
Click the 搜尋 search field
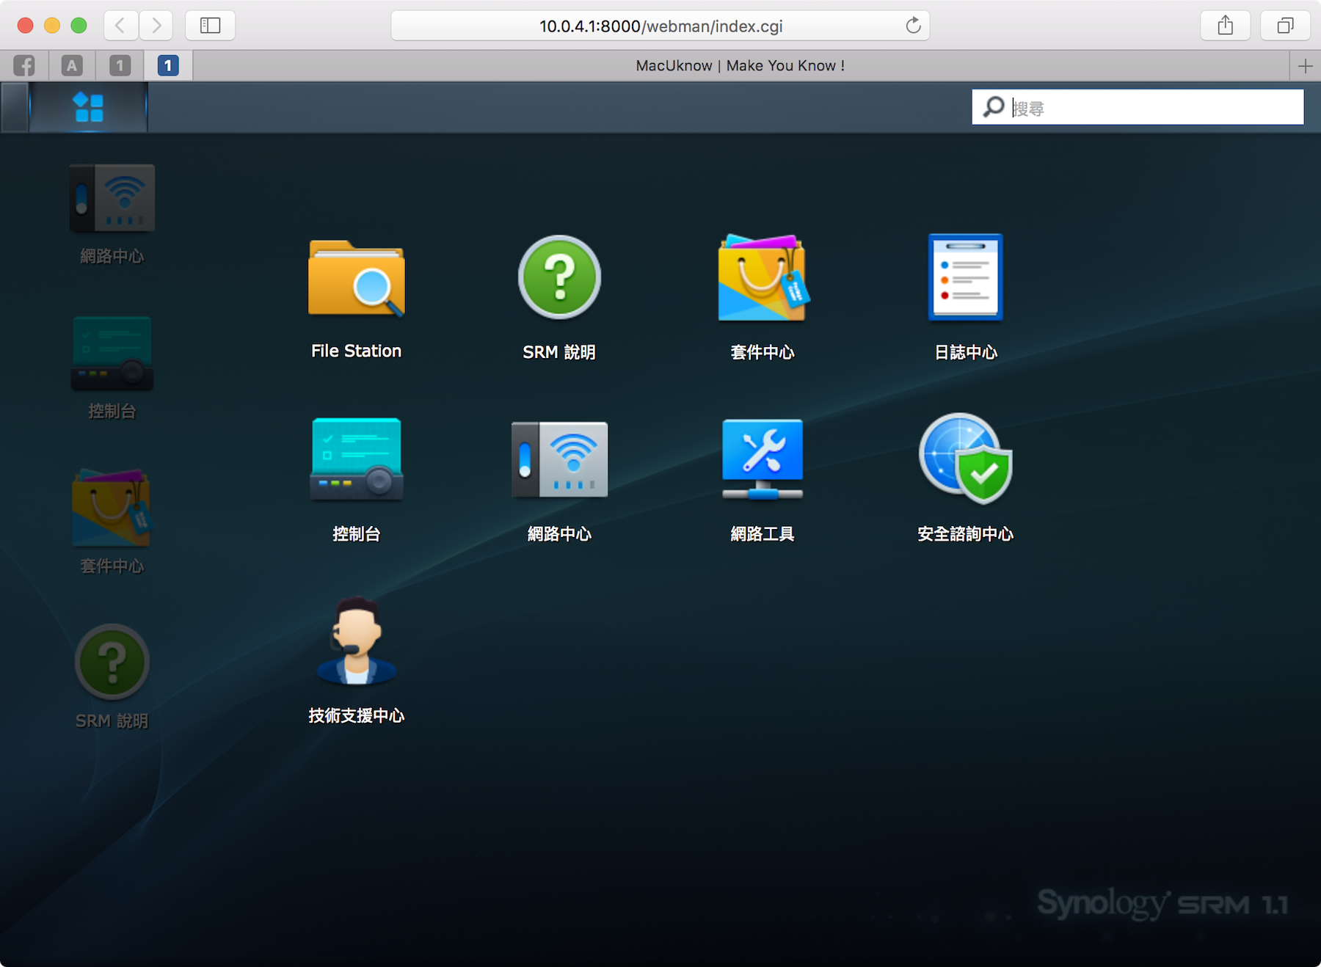click(x=1152, y=108)
